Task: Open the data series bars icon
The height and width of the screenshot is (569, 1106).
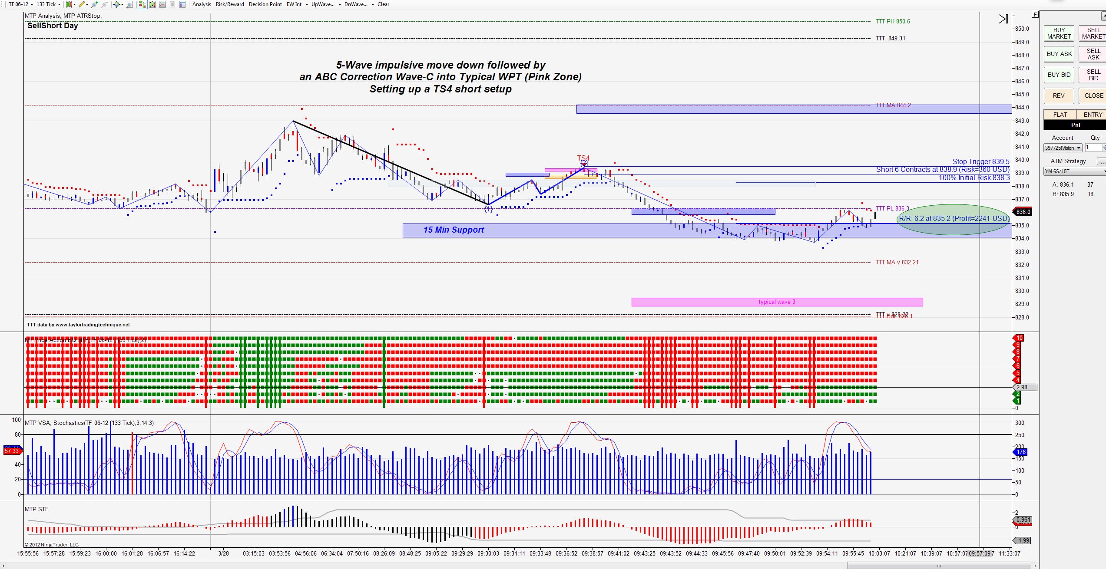Action: [152, 4]
